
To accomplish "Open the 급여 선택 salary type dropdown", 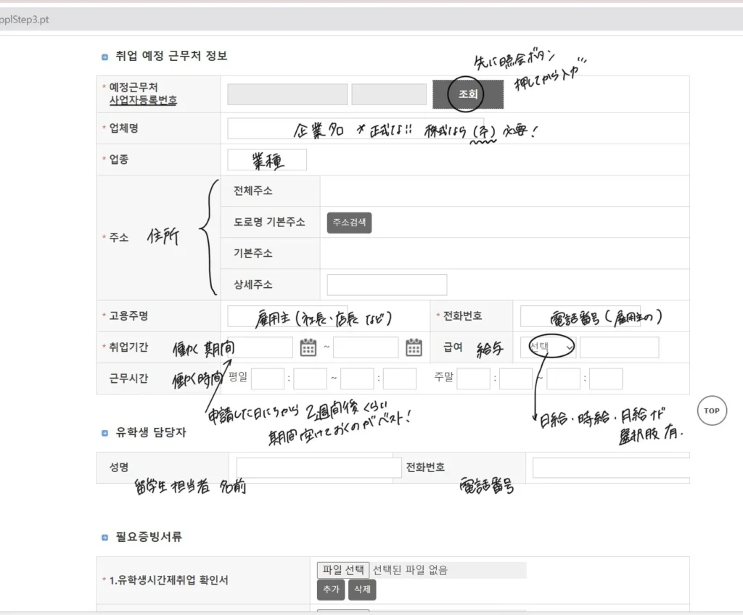I will pyautogui.click(x=548, y=347).
